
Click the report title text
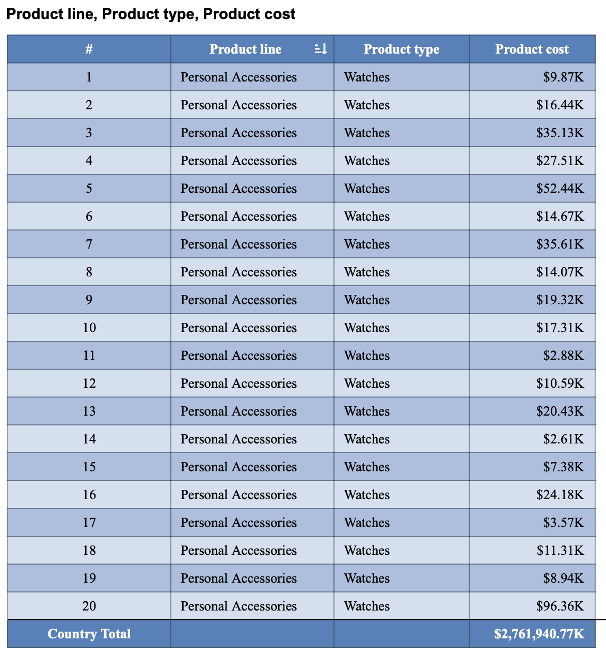(151, 14)
